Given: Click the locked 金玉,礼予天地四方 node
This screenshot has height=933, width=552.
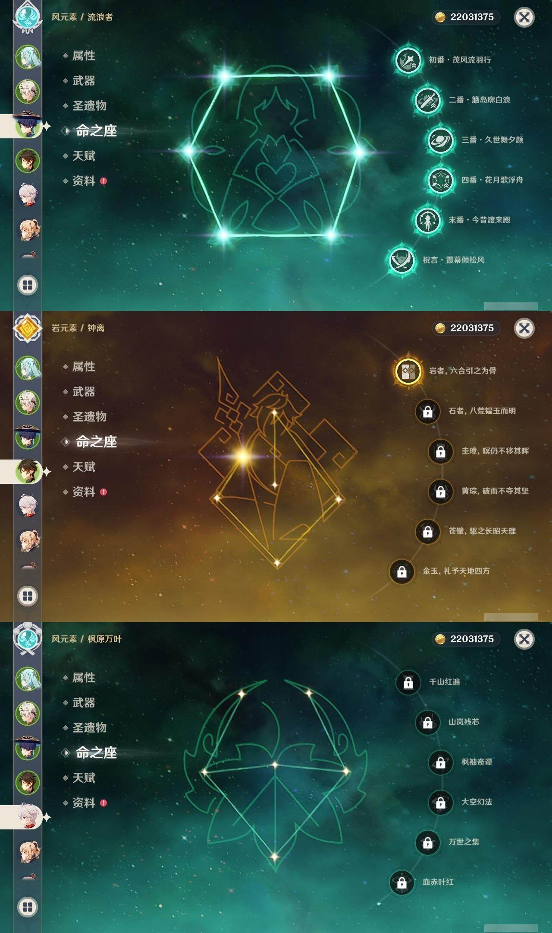Looking at the screenshot, I should click(401, 571).
